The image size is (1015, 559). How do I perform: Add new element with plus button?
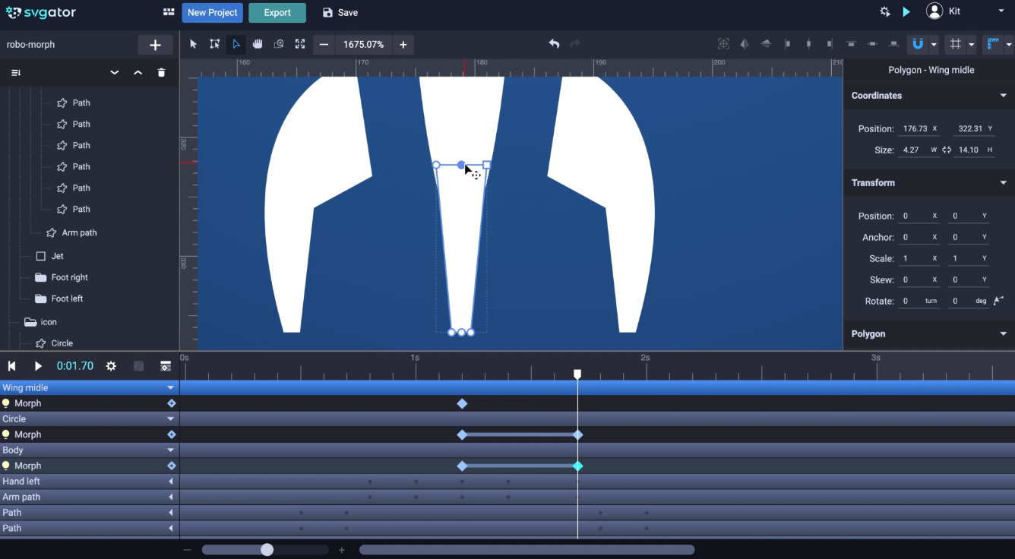tap(155, 45)
